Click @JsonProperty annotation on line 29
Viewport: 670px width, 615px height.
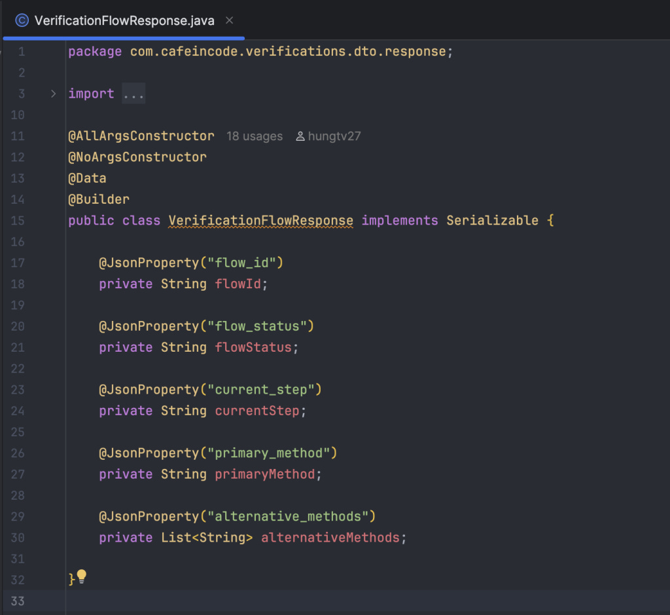tap(149, 517)
